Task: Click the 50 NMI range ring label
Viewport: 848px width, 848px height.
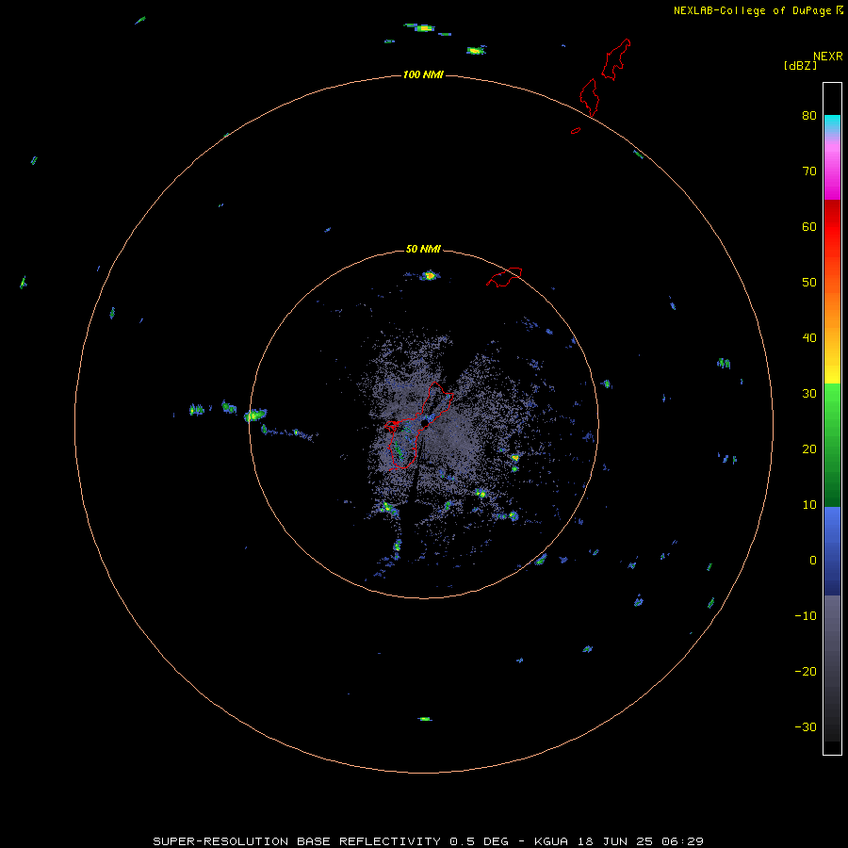Action: tap(423, 250)
